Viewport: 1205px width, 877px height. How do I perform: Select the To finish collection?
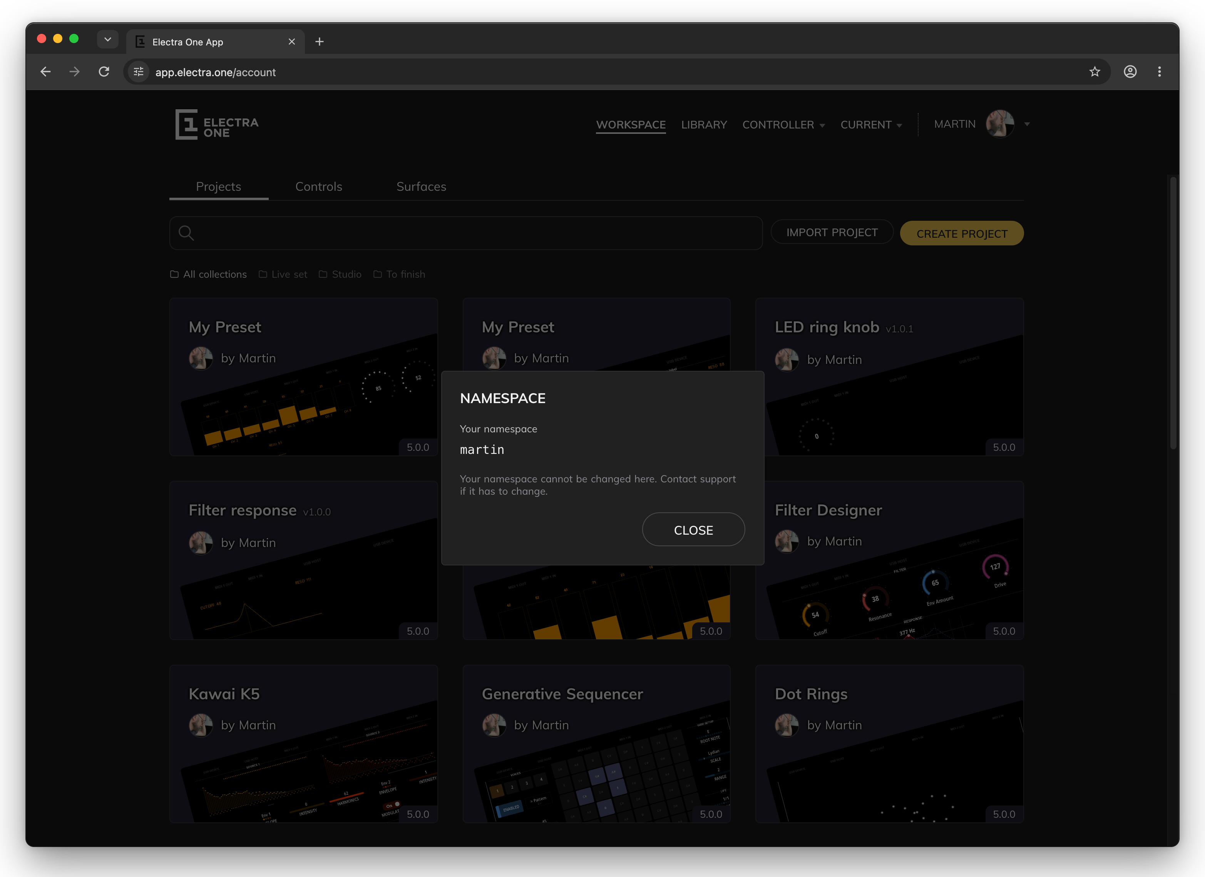tap(399, 275)
